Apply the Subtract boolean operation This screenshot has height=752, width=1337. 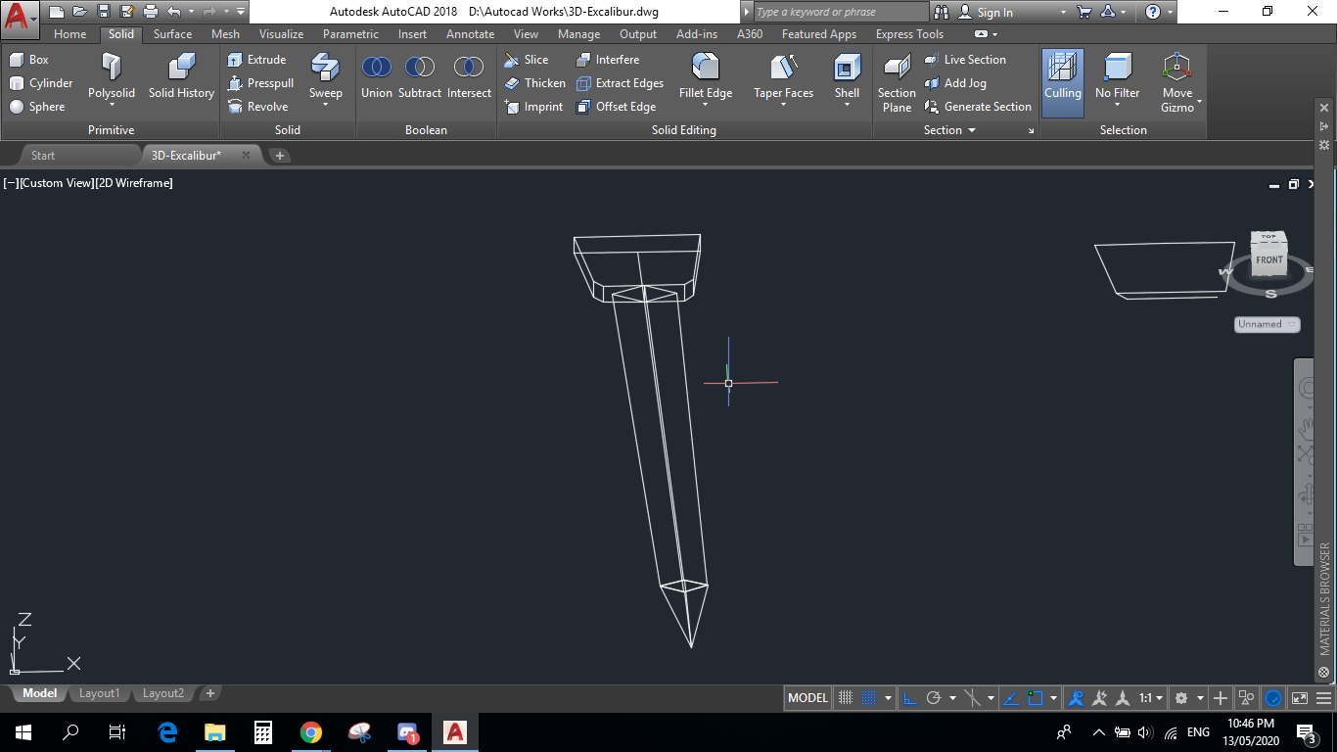click(420, 76)
